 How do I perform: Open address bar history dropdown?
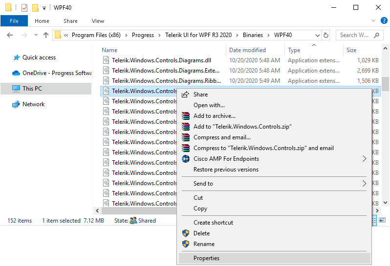tap(317, 35)
